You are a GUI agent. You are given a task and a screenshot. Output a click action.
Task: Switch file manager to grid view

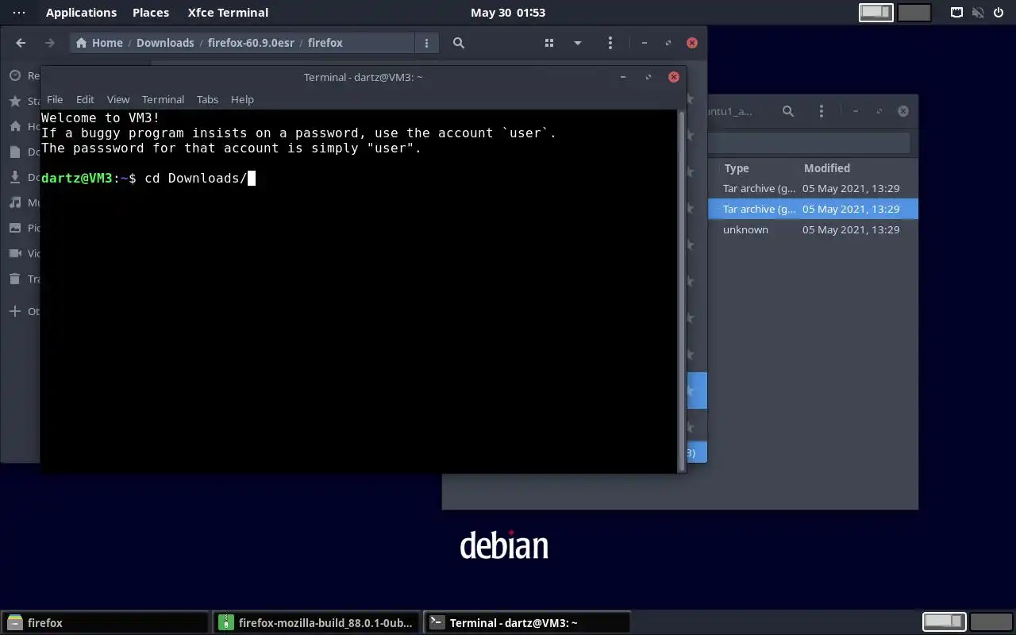(548, 43)
